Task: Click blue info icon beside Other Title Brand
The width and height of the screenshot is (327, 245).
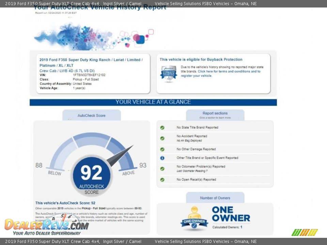Action: coord(162,158)
